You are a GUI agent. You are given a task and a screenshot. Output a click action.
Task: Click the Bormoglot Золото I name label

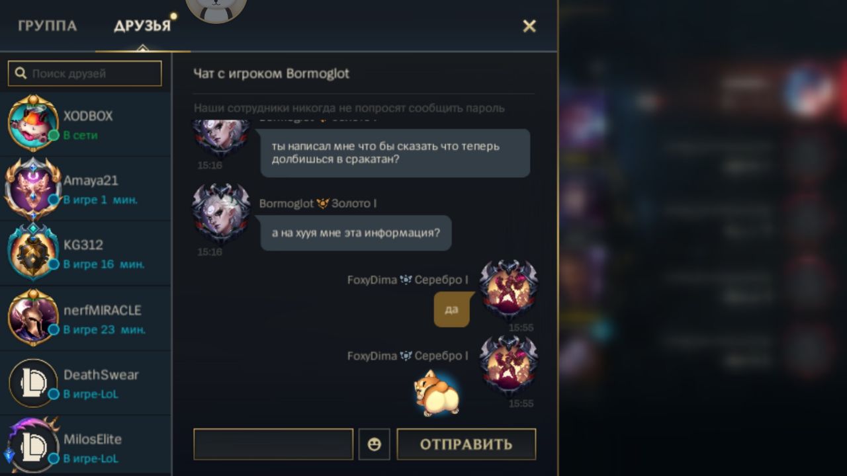318,204
